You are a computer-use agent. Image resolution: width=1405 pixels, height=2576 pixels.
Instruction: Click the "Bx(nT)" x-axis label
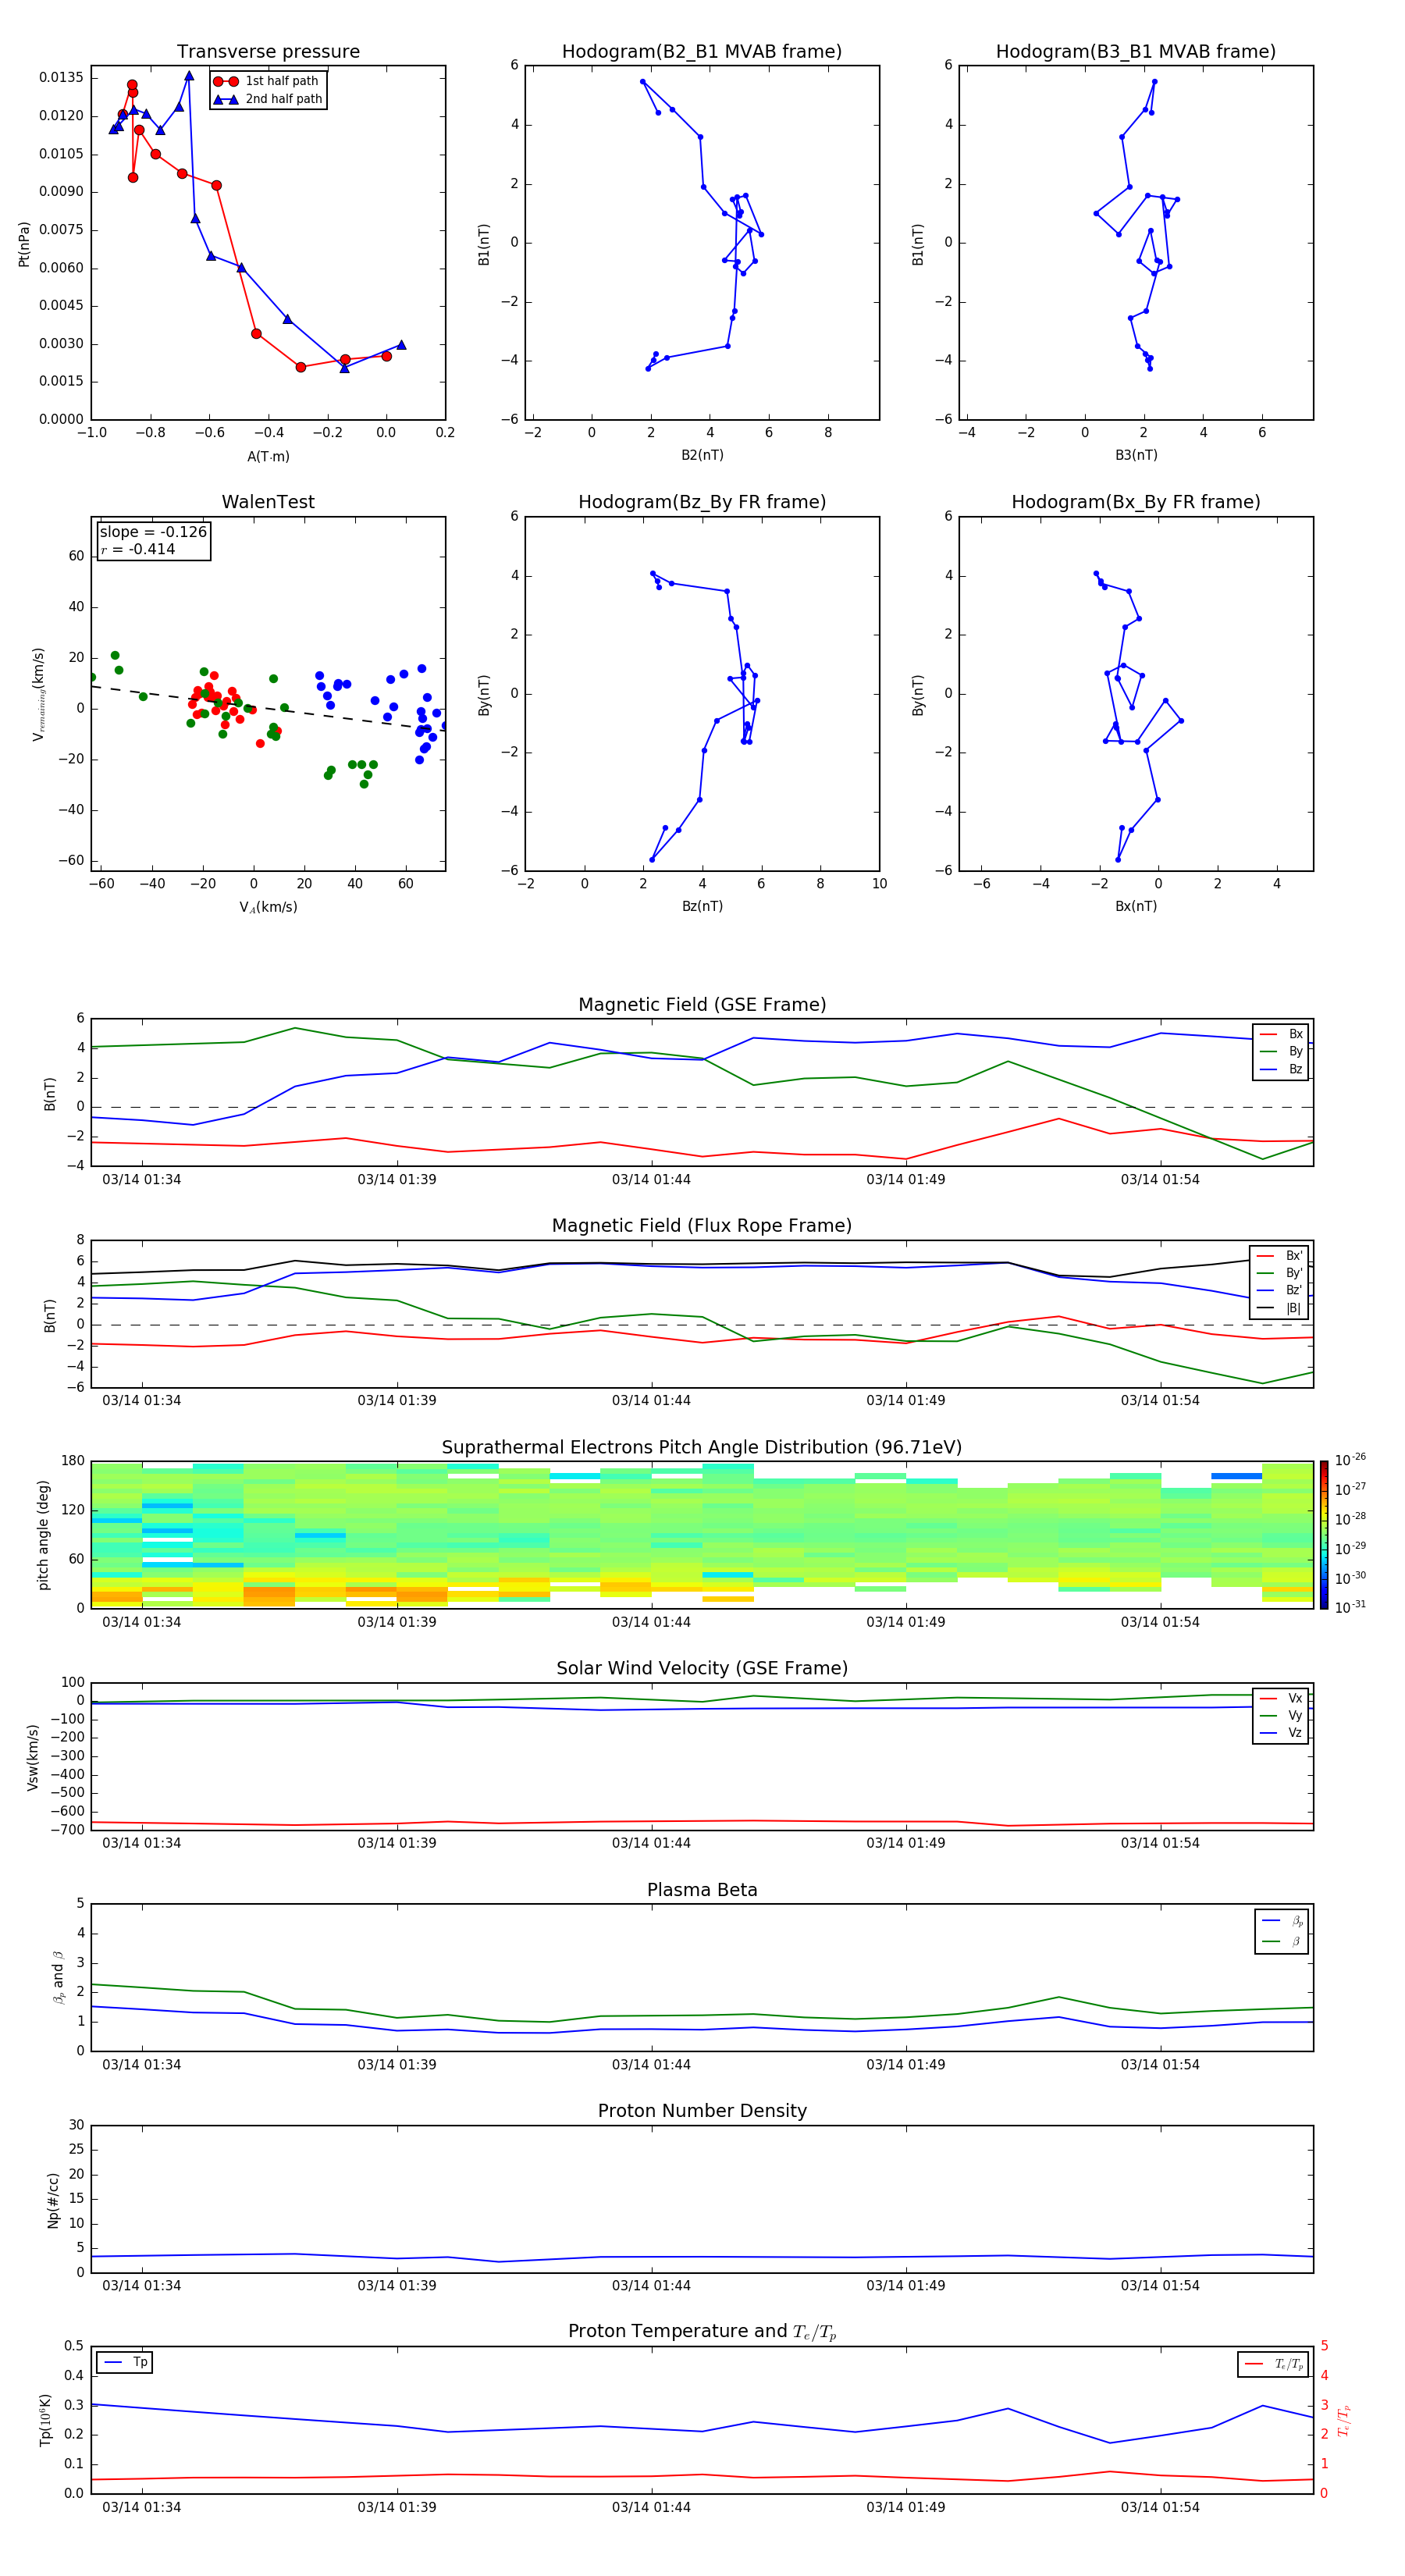coord(1136,906)
